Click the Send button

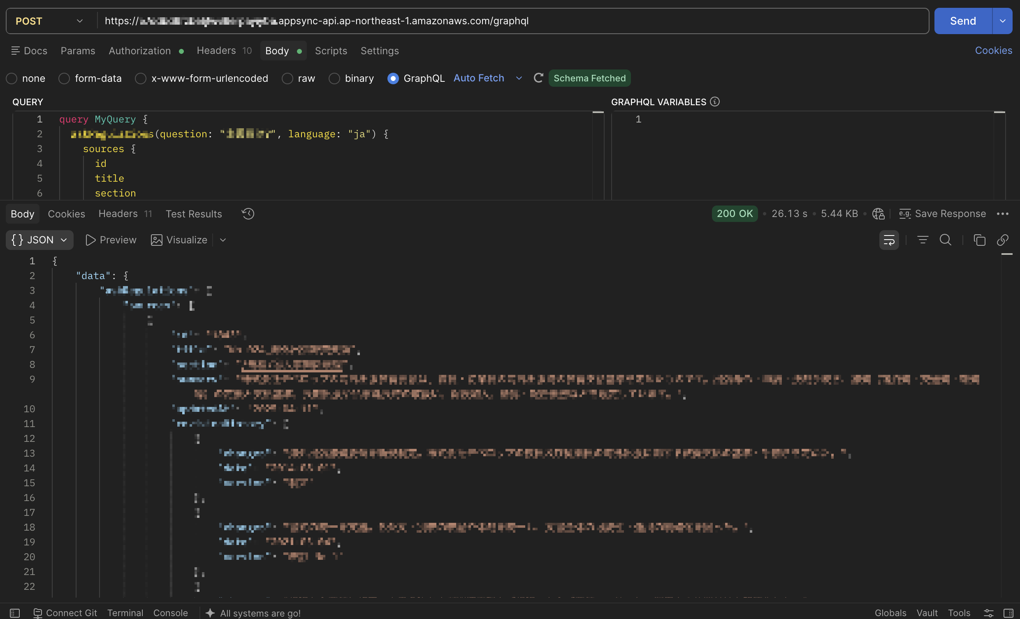pyautogui.click(x=963, y=21)
